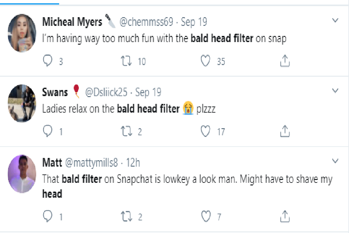Open the dropdown arrow on Matt's tweet

pyautogui.click(x=335, y=161)
